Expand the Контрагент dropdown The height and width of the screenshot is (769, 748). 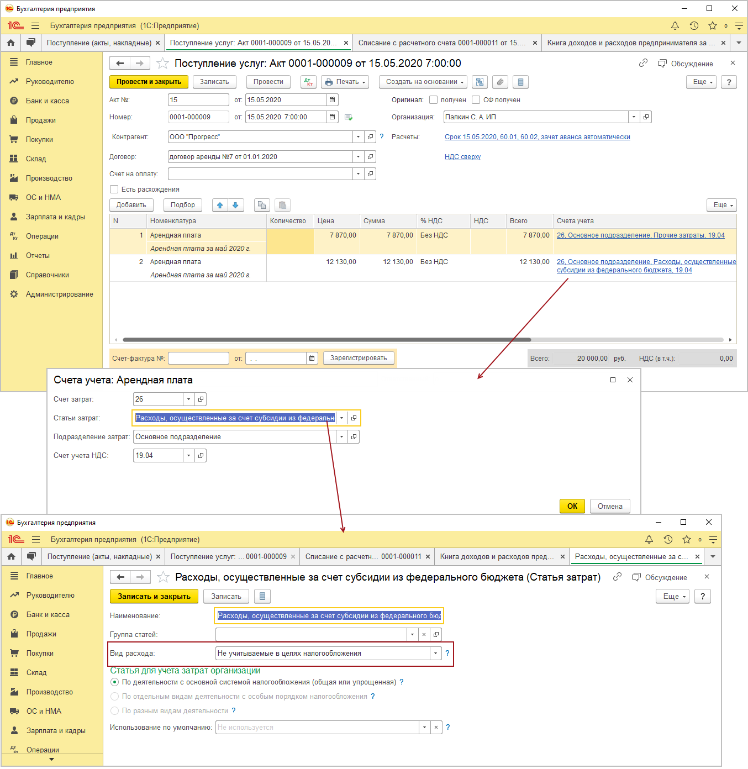pos(359,137)
